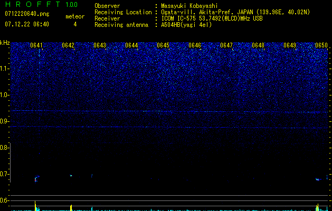
Task: Click the yellow power spike under 0641
Action: (35, 206)
